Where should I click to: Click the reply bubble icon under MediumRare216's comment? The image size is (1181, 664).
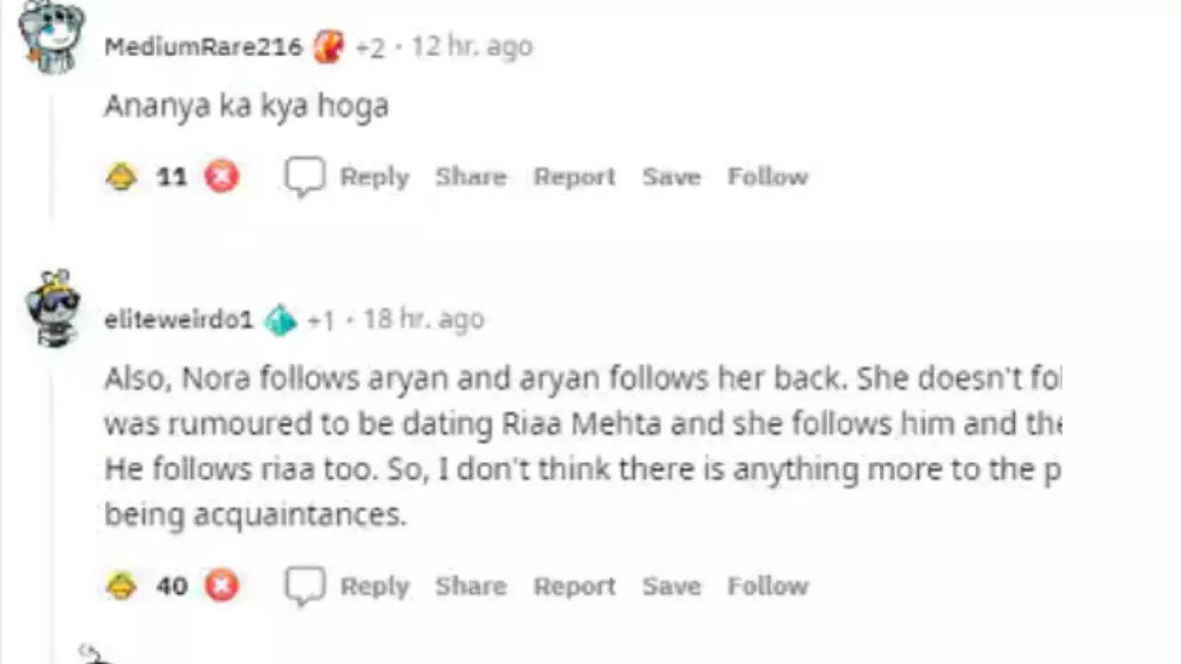tap(304, 176)
